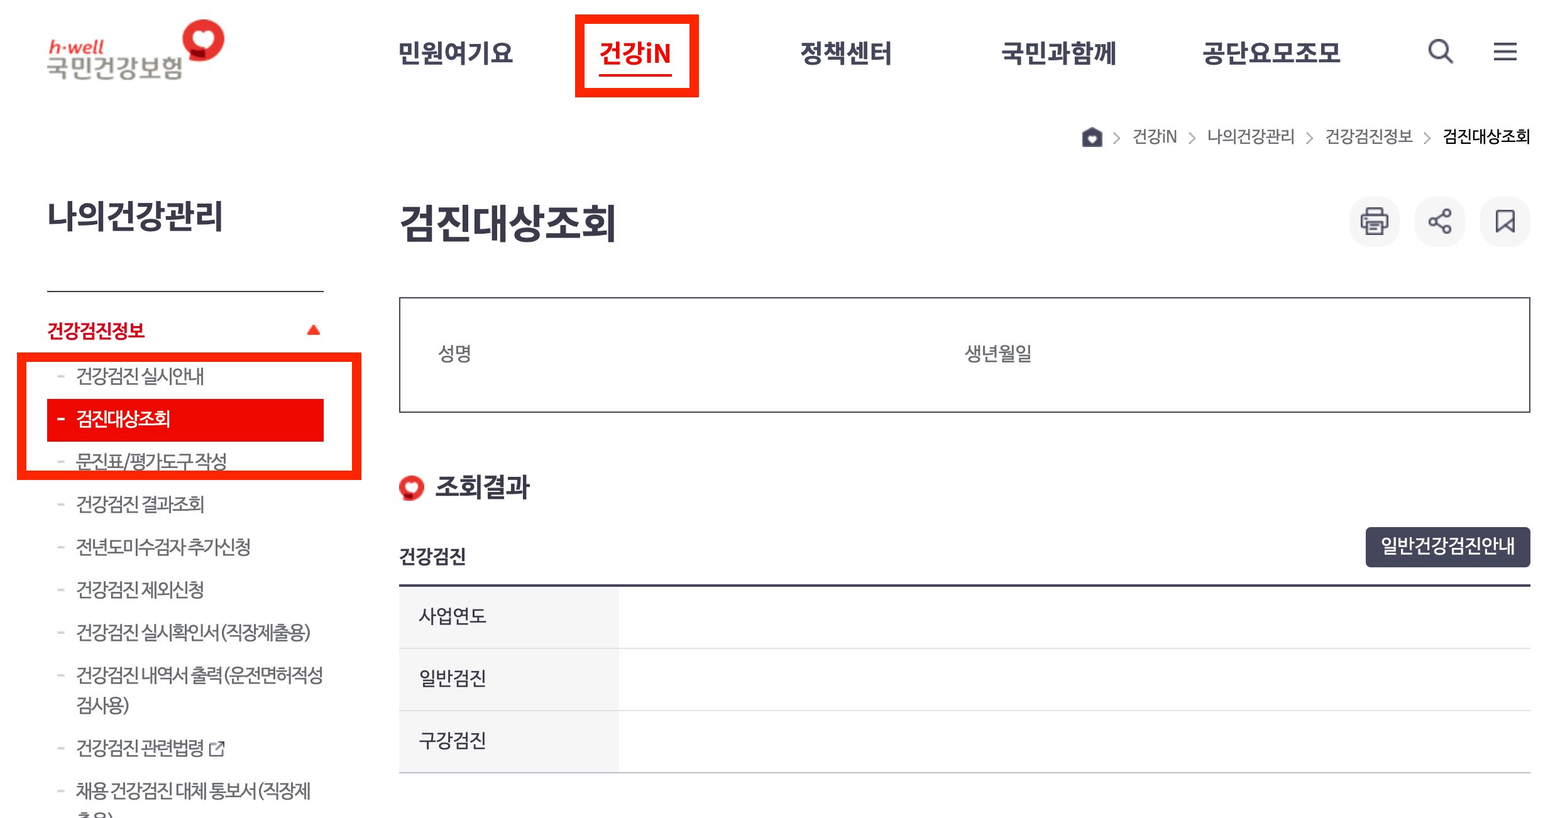Image resolution: width=1565 pixels, height=818 pixels.
Task: Share this page
Action: (1439, 221)
